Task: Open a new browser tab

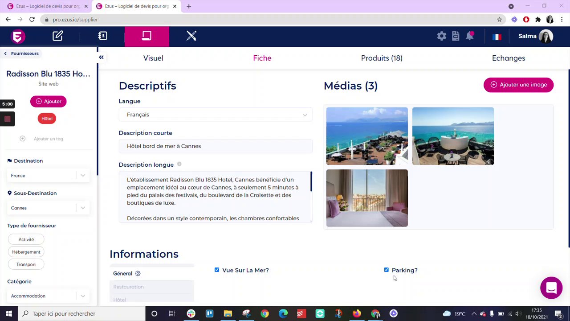Action: click(189, 6)
